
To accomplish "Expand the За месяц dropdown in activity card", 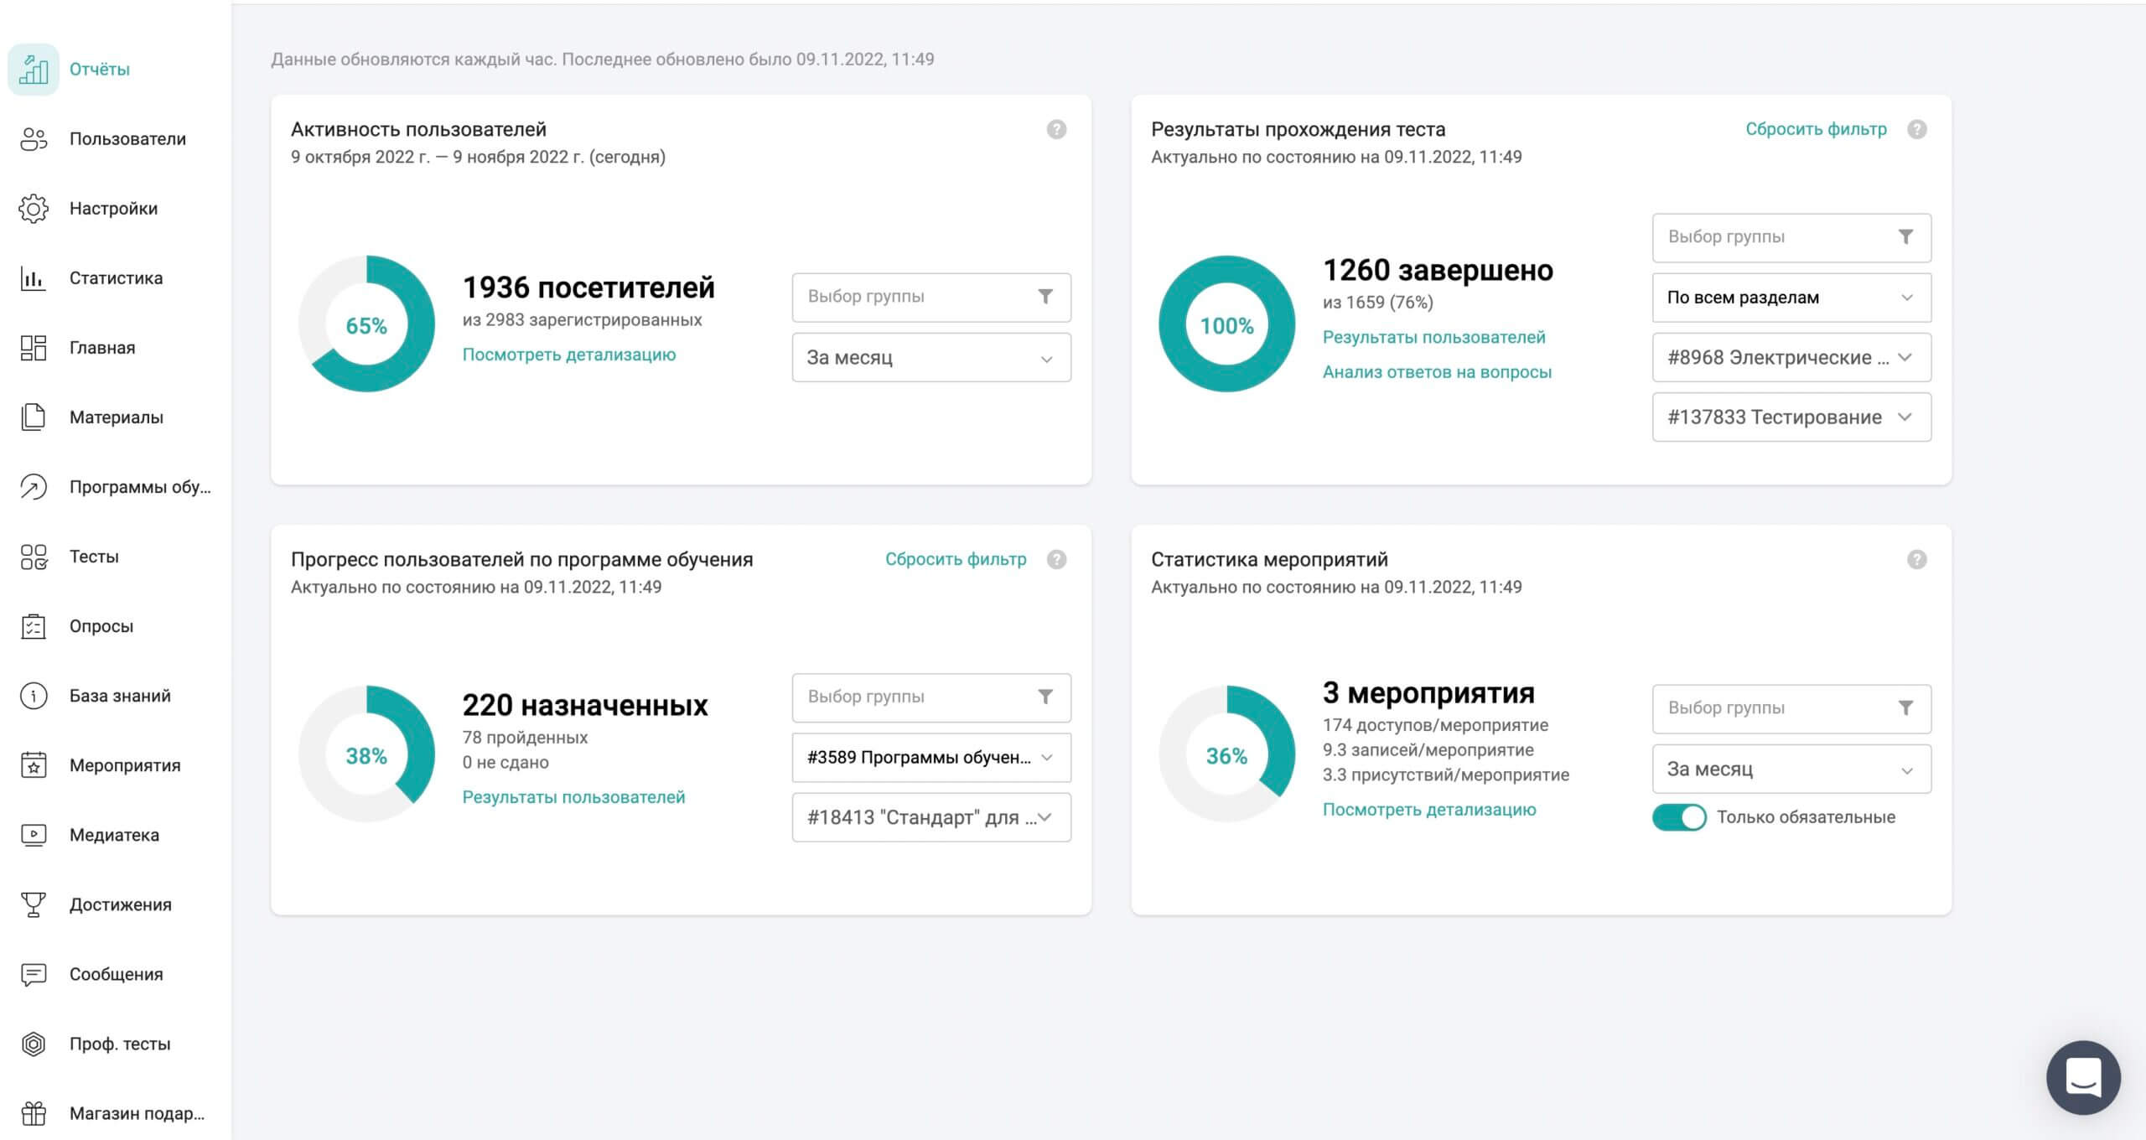I will (930, 358).
